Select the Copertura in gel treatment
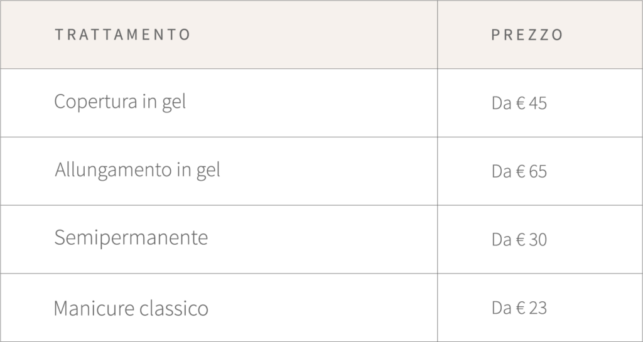 (120, 102)
